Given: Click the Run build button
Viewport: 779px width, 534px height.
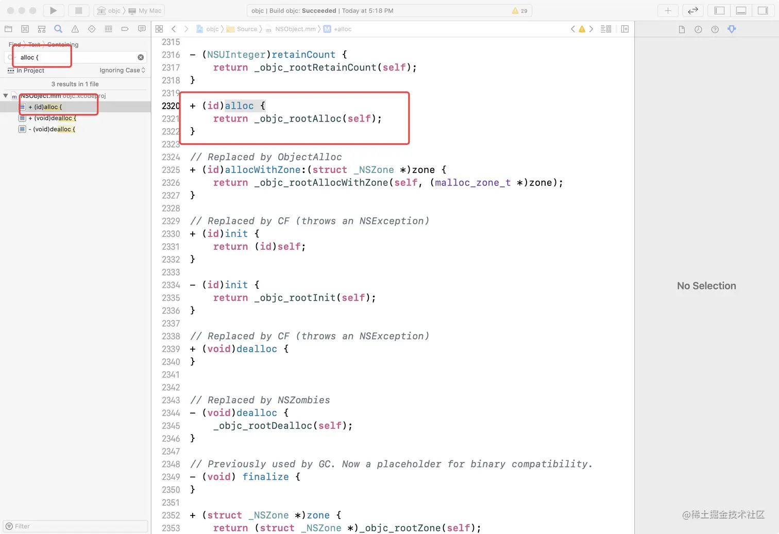Looking at the screenshot, I should [53, 10].
